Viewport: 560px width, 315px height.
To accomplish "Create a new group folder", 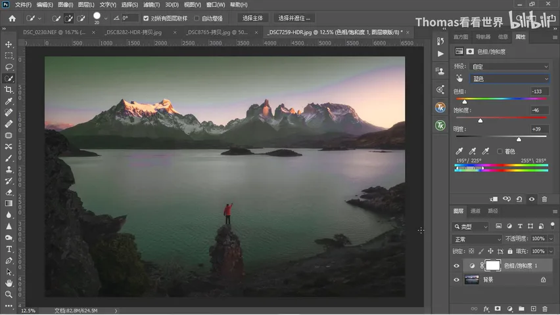I will [521, 308].
